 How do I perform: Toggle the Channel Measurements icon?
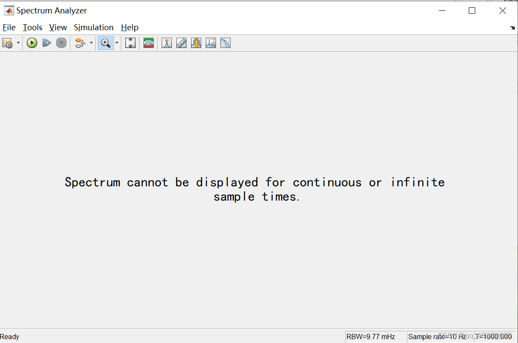coord(196,43)
